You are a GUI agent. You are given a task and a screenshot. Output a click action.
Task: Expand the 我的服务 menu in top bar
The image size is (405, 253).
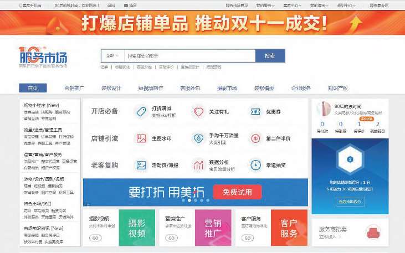pyautogui.click(x=265, y=5)
